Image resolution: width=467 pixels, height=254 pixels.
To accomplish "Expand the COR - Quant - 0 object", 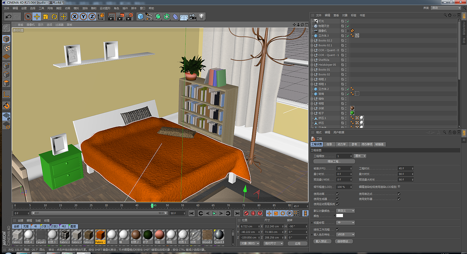I will coord(312,50).
